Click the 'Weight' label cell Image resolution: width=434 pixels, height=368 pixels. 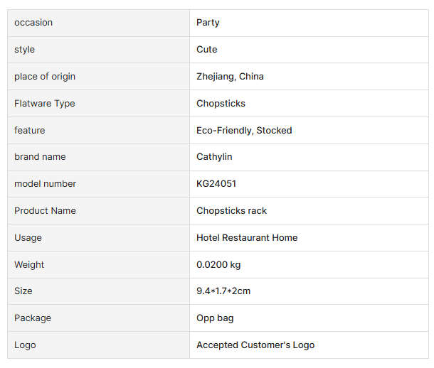pyautogui.click(x=29, y=265)
